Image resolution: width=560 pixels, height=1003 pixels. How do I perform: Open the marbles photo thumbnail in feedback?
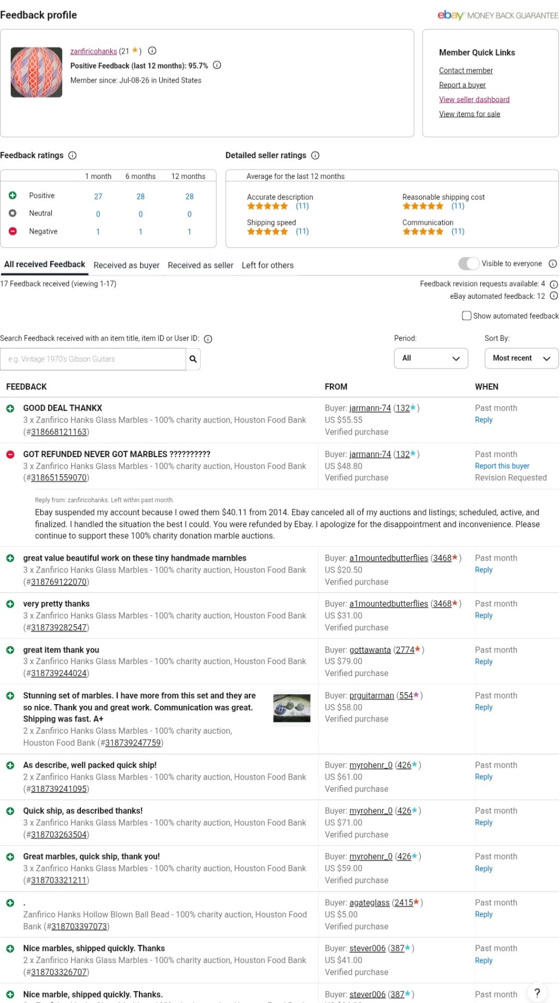(x=291, y=708)
